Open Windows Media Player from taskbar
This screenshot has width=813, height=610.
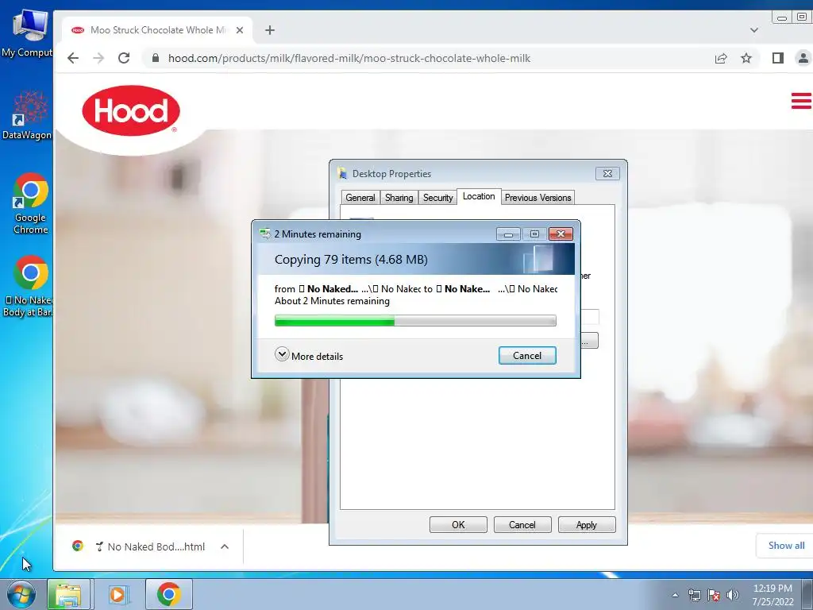pos(118,594)
